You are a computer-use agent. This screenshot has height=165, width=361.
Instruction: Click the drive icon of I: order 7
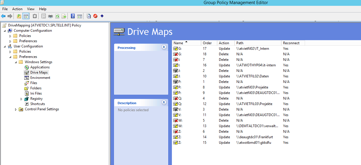175,60
